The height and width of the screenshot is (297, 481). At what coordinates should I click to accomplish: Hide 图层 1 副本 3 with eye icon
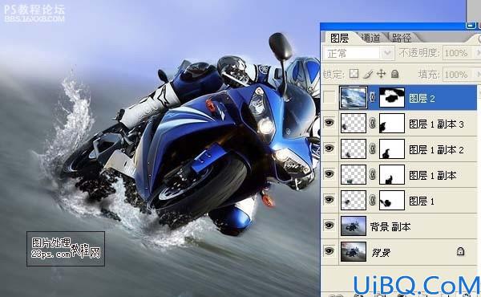[x=329, y=123]
